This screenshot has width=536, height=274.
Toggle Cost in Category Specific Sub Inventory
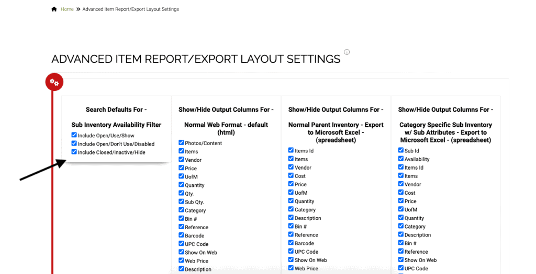pos(401,192)
